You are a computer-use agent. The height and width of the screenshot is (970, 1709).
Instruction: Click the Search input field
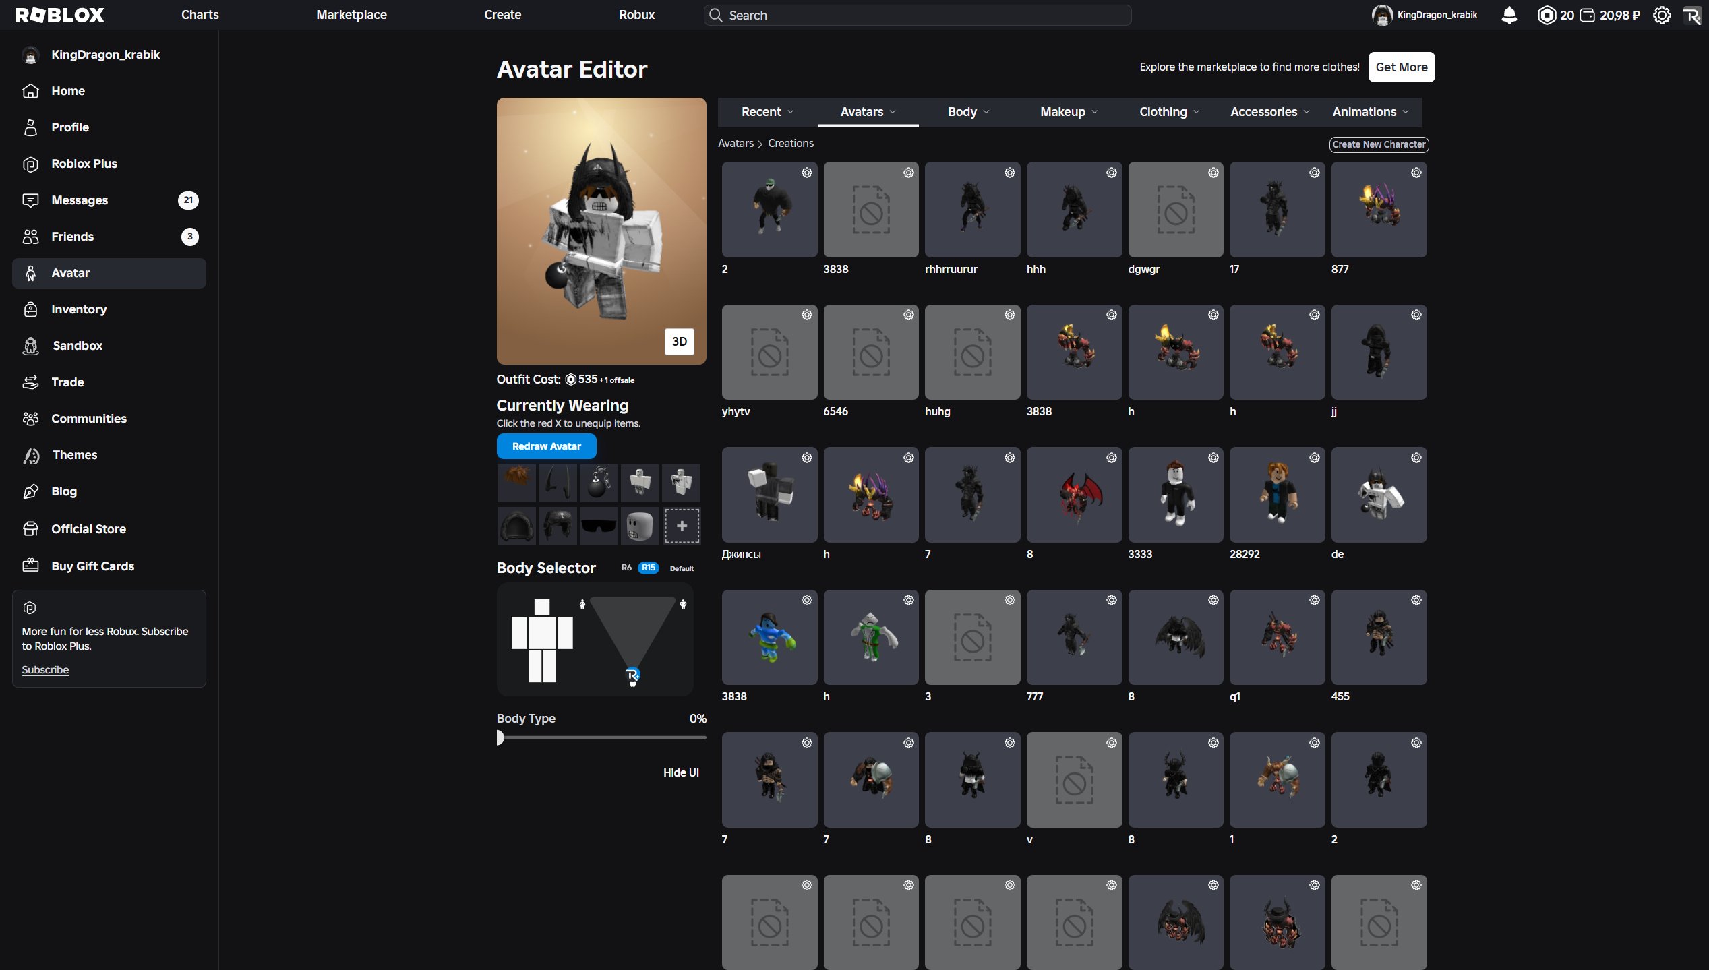click(x=918, y=15)
